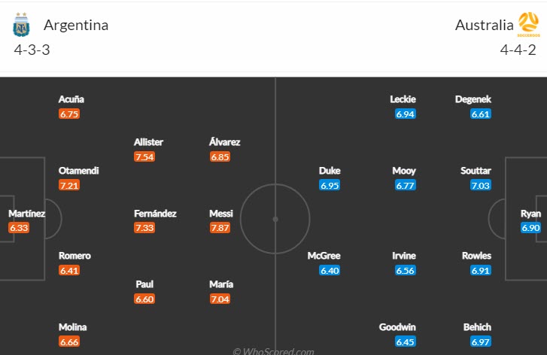547x355 pixels.
Task: Select Messi's 7.87 rating badge
Action: [x=220, y=227]
